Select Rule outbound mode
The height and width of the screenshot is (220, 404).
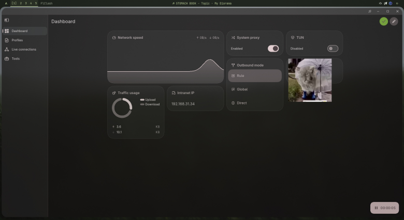coord(255,76)
